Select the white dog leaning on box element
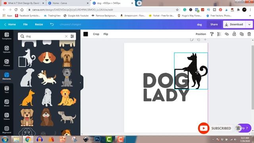The width and height of the screenshot is (254, 143). [x=27, y=58]
